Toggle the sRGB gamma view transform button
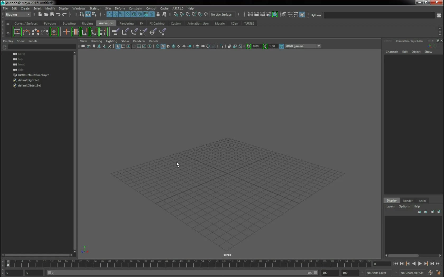The height and width of the screenshot is (277, 444). [281, 46]
